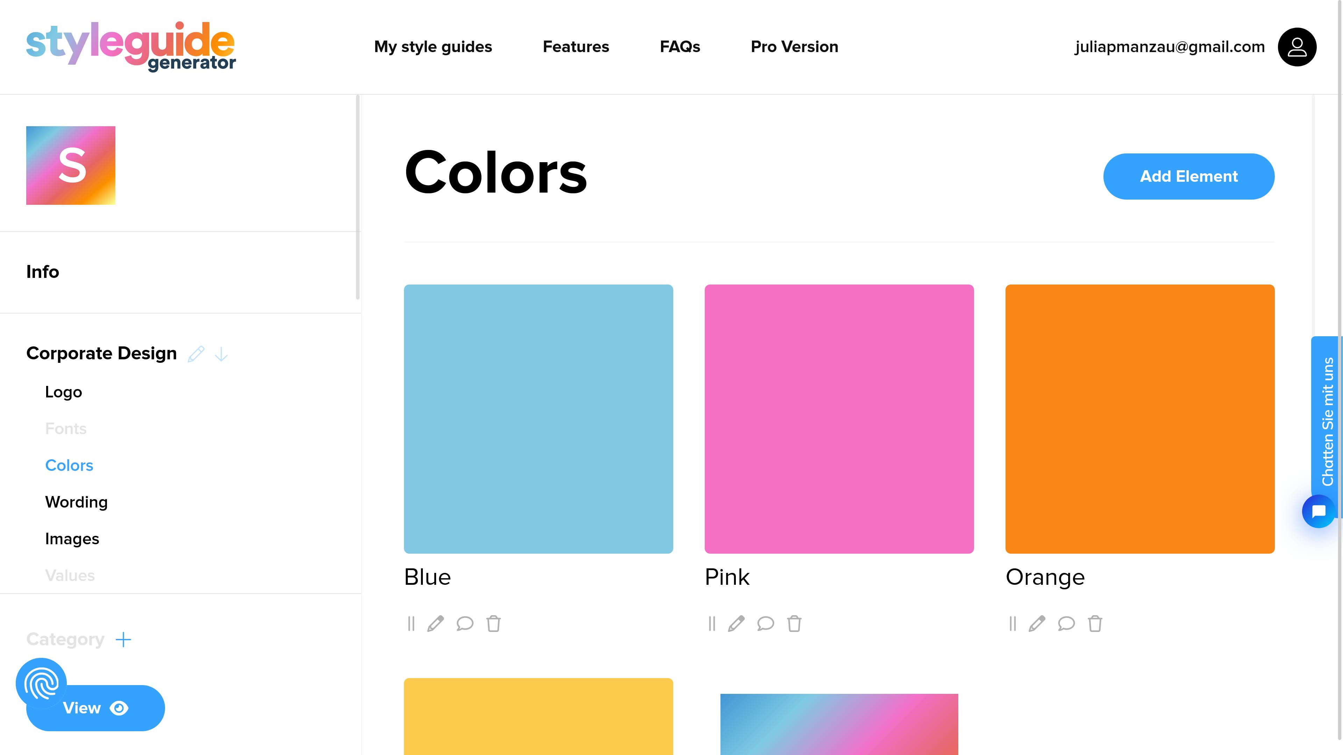Grab the drag handle under Blue

click(x=411, y=624)
